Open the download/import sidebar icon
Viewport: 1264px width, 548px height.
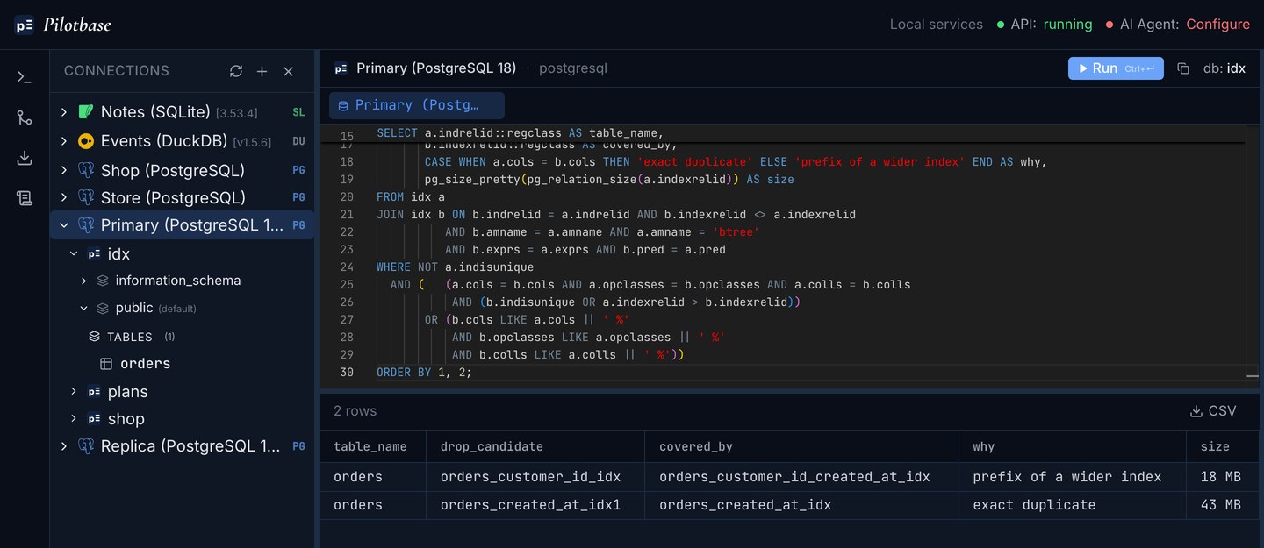[x=25, y=158]
